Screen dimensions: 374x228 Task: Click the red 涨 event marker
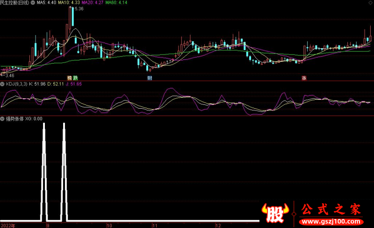point(304,78)
